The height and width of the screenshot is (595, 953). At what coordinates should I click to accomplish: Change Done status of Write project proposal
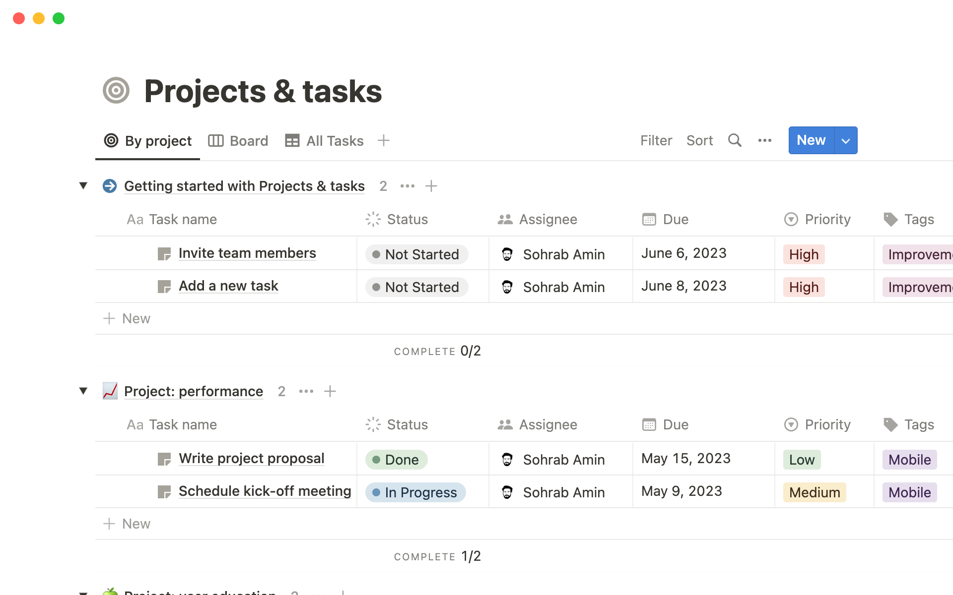(397, 460)
